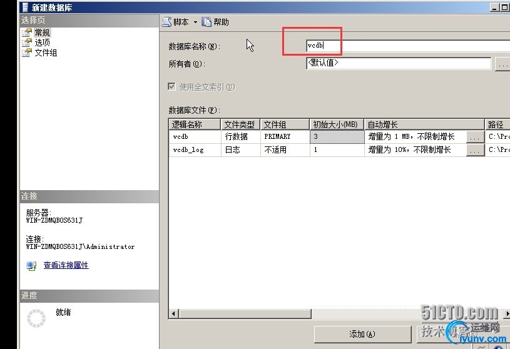Click the 新建数据库 title bar icon
The height and width of the screenshot is (349, 510).
tap(25, 7)
